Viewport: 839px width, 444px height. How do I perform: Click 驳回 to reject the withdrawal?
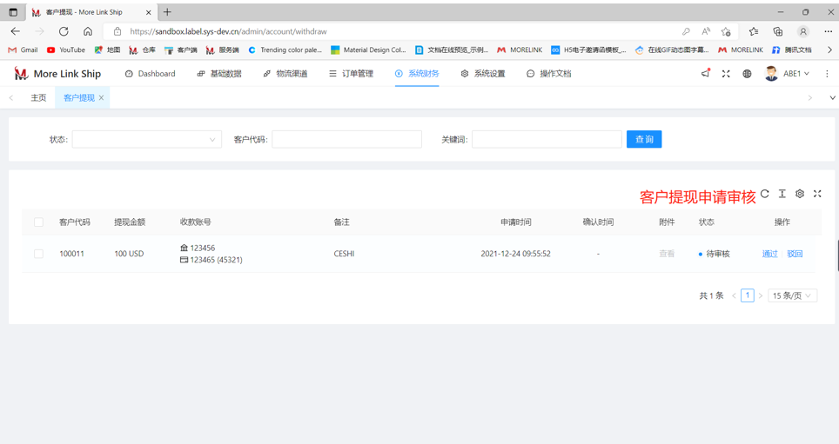(x=795, y=254)
